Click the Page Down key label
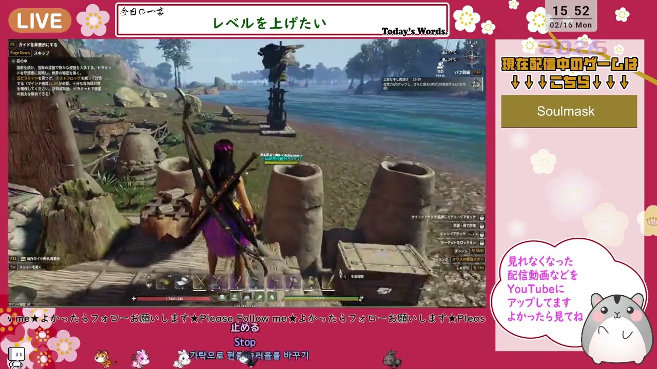657x369 pixels. (x=20, y=53)
